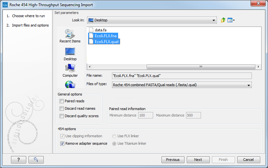Screen dimensions: 268x168
Task: Click the help question mark button
Action: point(18,160)
